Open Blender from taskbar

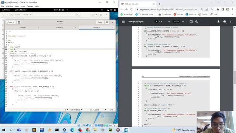[49, 130]
